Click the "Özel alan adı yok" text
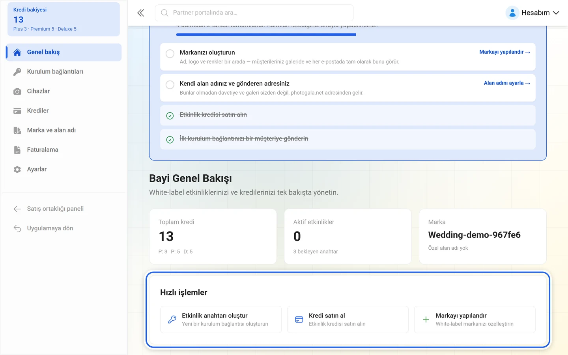 coord(448,248)
